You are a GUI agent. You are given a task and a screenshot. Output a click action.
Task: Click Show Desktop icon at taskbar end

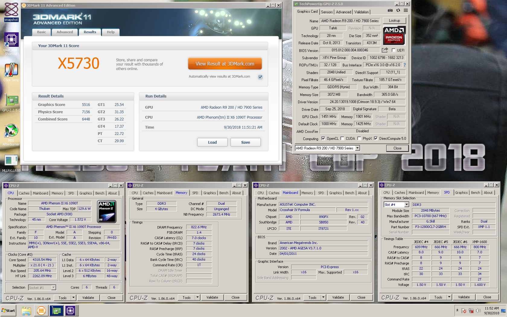[x=503, y=311]
